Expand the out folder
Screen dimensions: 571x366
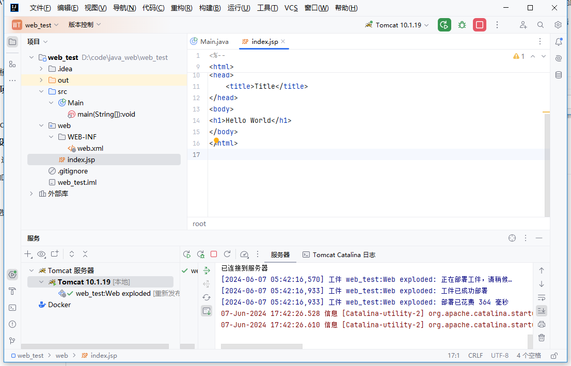41,80
